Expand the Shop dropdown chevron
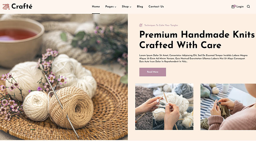Viewport: 256px width, 141px height. pos(131,7)
